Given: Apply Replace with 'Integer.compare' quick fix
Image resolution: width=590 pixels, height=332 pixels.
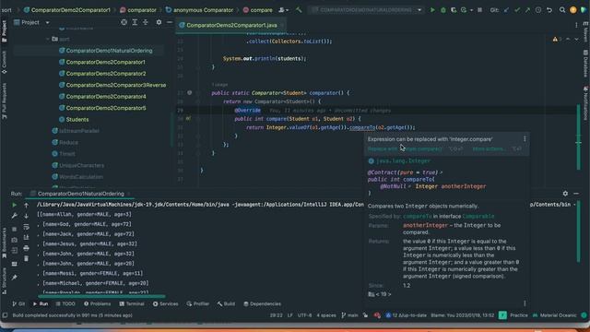Looking at the screenshot, I should coord(405,148).
